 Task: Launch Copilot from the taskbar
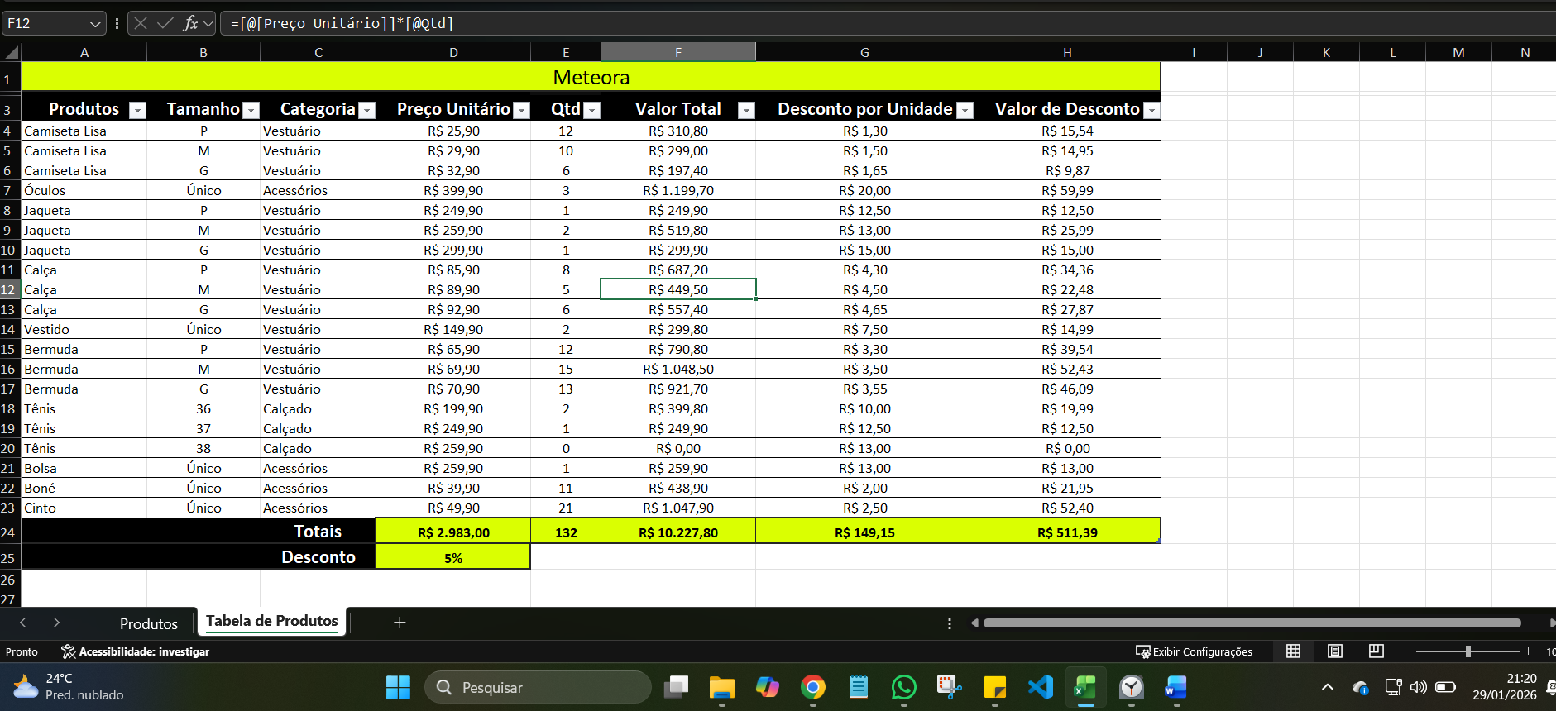click(768, 687)
